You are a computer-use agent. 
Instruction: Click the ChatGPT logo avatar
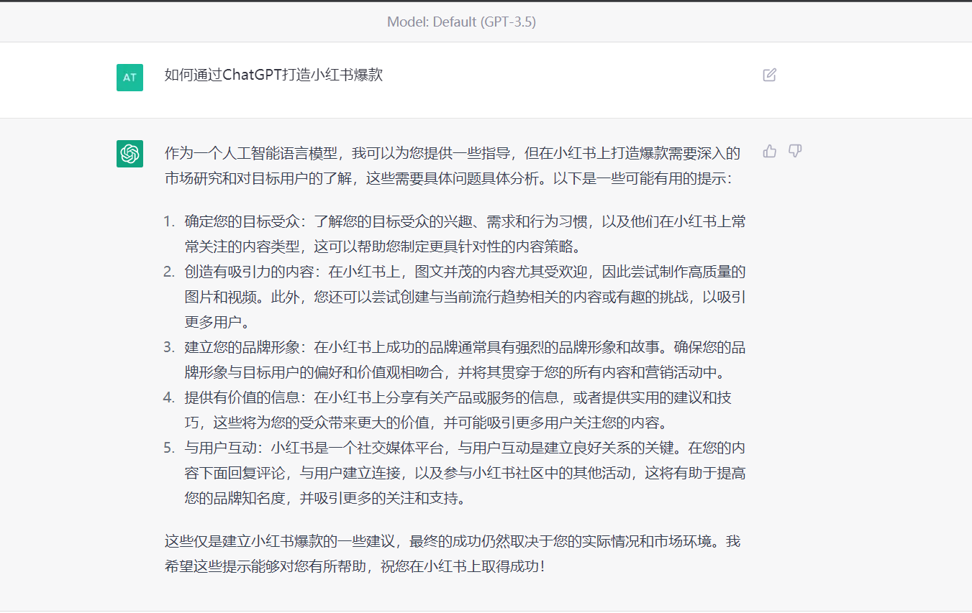coord(130,154)
